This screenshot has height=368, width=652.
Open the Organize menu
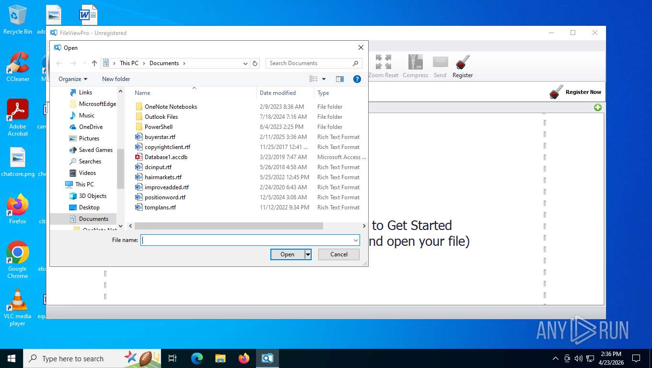[x=73, y=79]
